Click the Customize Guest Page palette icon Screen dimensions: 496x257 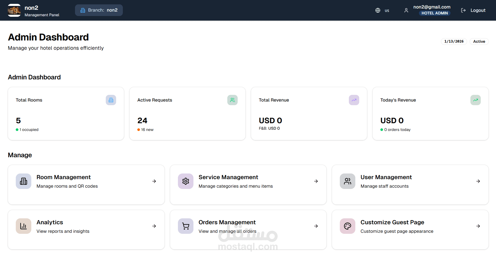click(348, 226)
